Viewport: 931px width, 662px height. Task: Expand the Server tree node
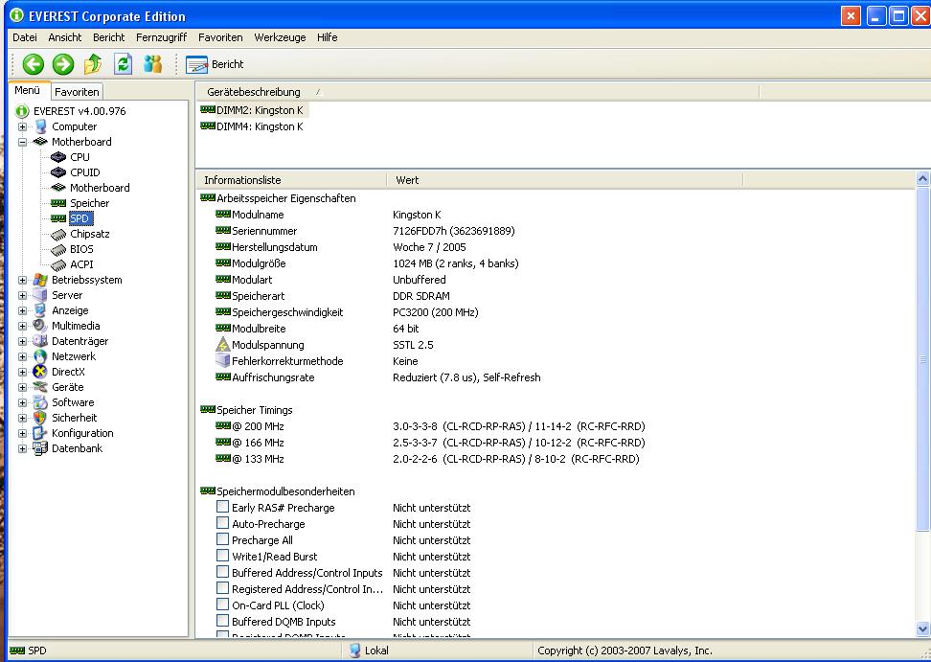22,296
